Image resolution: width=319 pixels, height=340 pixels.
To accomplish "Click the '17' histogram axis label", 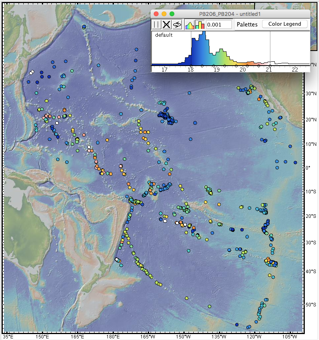I will point(164,70).
